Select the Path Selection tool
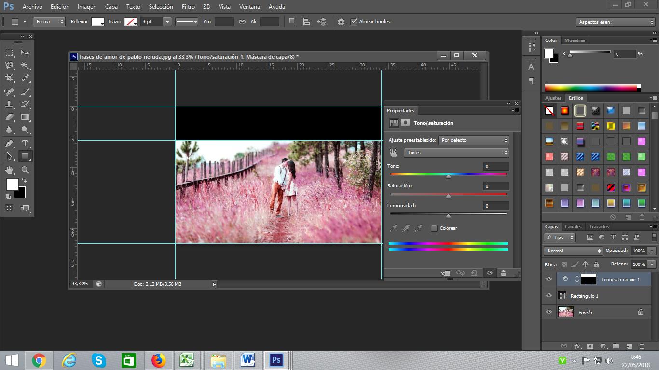 (9, 156)
